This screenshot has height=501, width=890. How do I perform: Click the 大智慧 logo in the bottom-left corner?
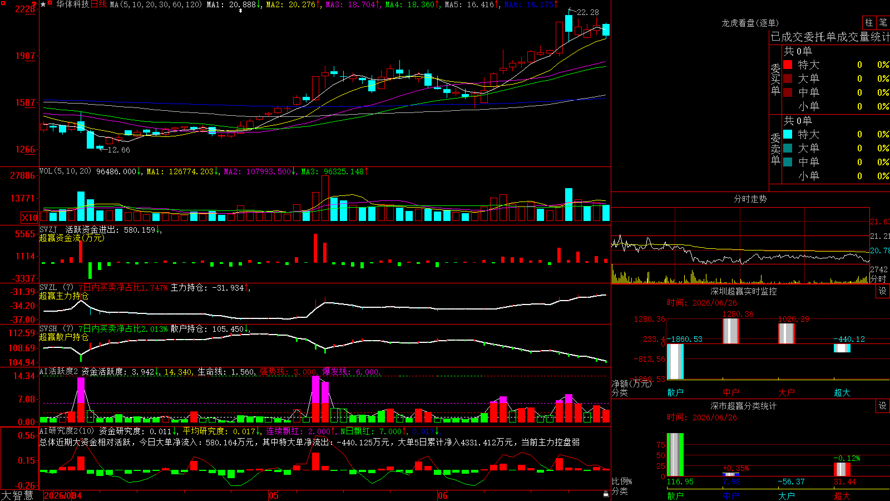tap(17, 495)
